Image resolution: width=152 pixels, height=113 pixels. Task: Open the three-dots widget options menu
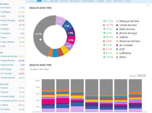coord(149,4)
